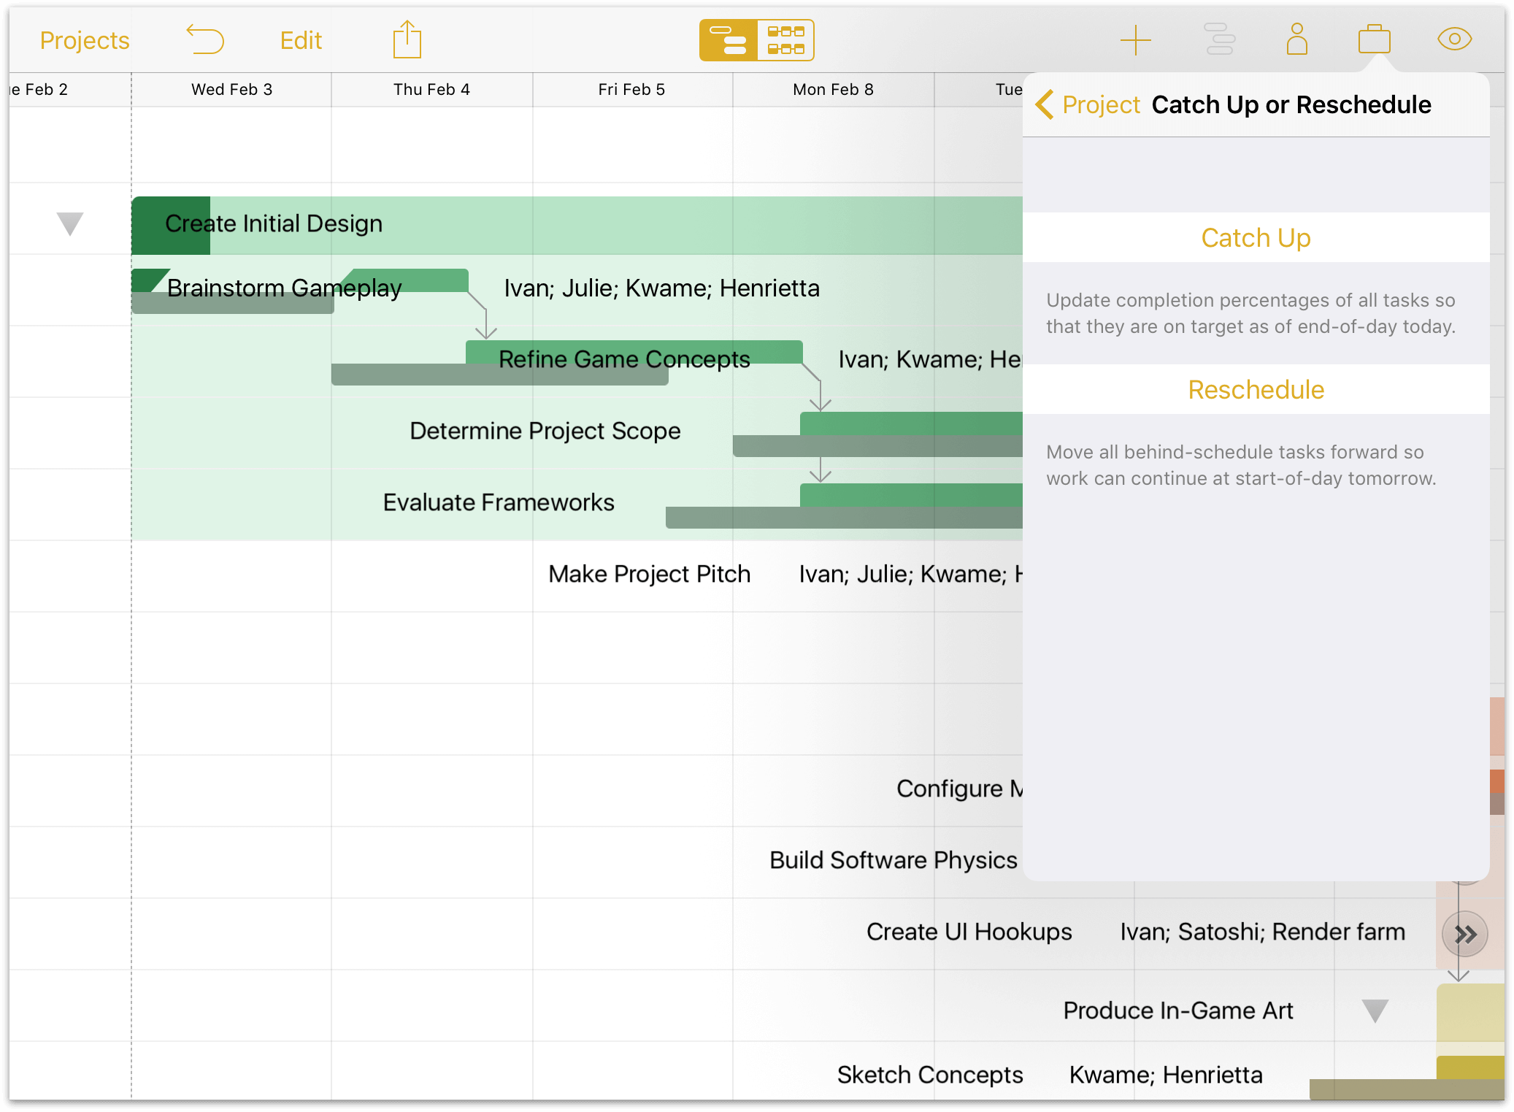
Task: Click 'Ivan; Satoshi; Render farm' assignment text
Action: [x=1262, y=932]
